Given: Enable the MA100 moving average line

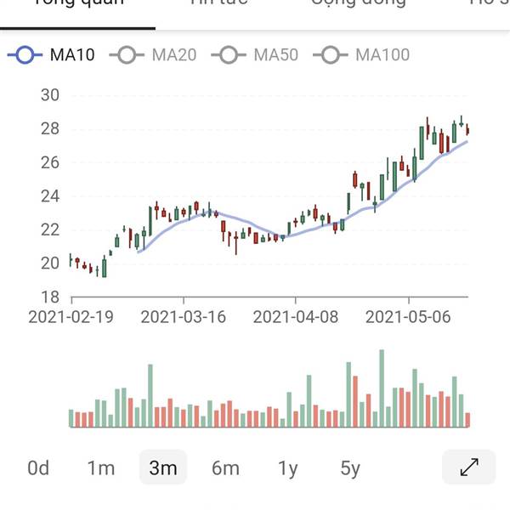Looking at the screenshot, I should (361, 54).
